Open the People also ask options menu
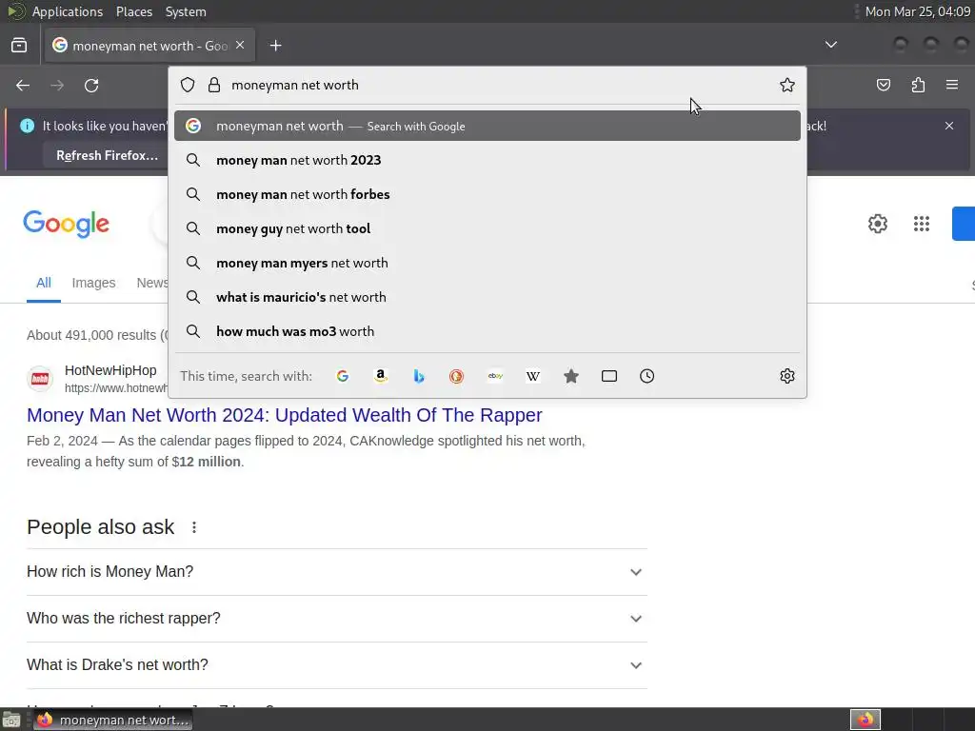The image size is (975, 731). tap(194, 527)
